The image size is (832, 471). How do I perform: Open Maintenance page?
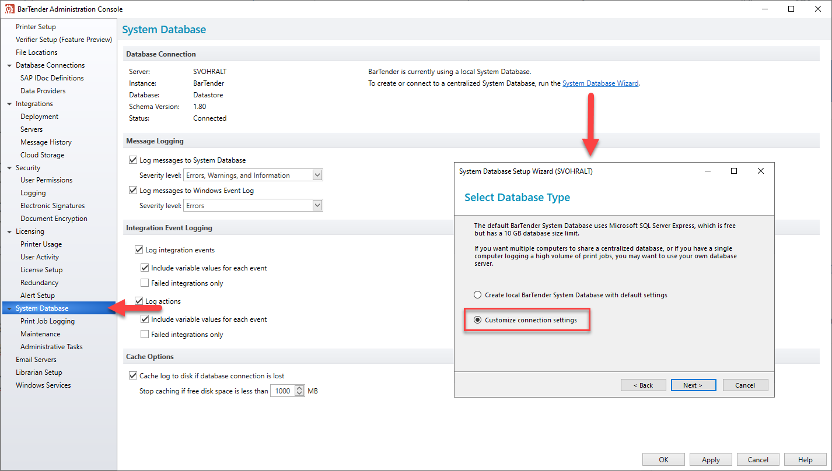40,334
